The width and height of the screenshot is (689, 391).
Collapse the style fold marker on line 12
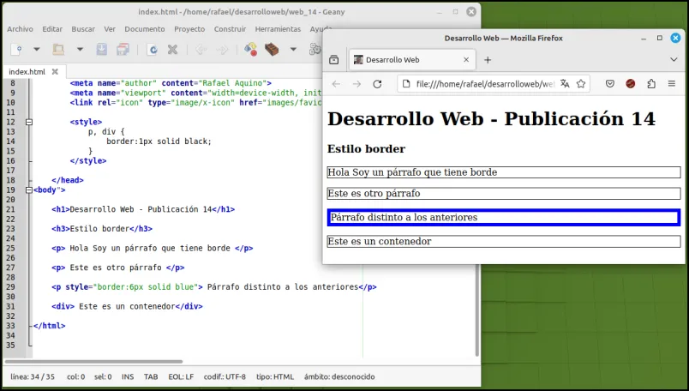pos(29,122)
